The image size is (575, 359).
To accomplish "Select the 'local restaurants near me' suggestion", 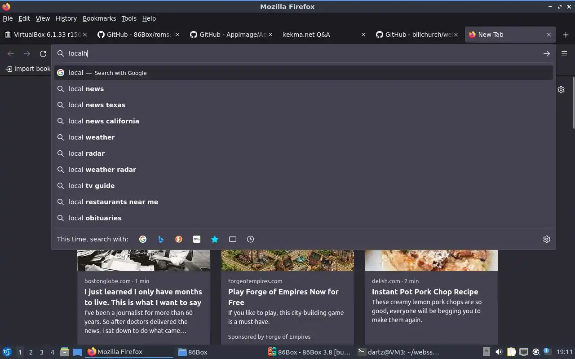I will pyautogui.click(x=304, y=202).
